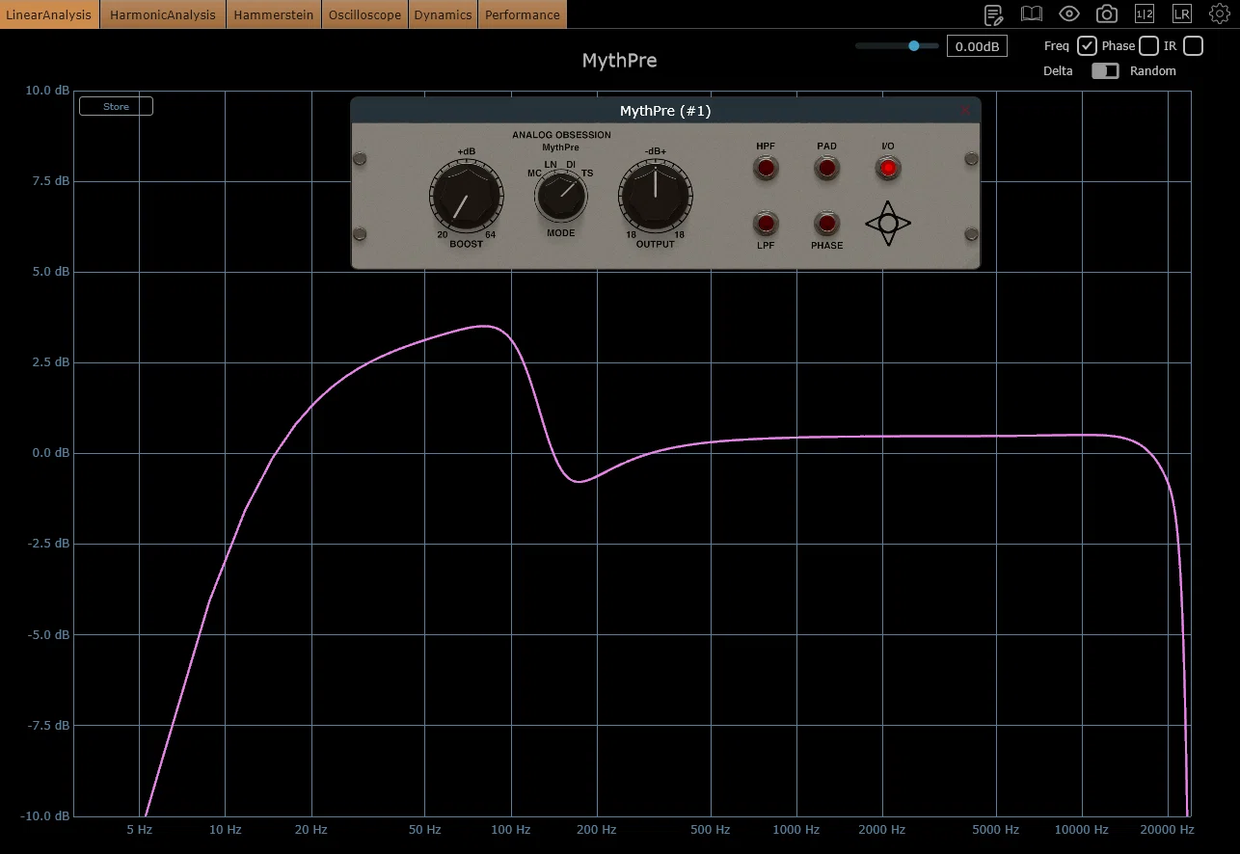The height and width of the screenshot is (854, 1240).
Task: Click the MythPre (#1) title bar
Action: 665,111
